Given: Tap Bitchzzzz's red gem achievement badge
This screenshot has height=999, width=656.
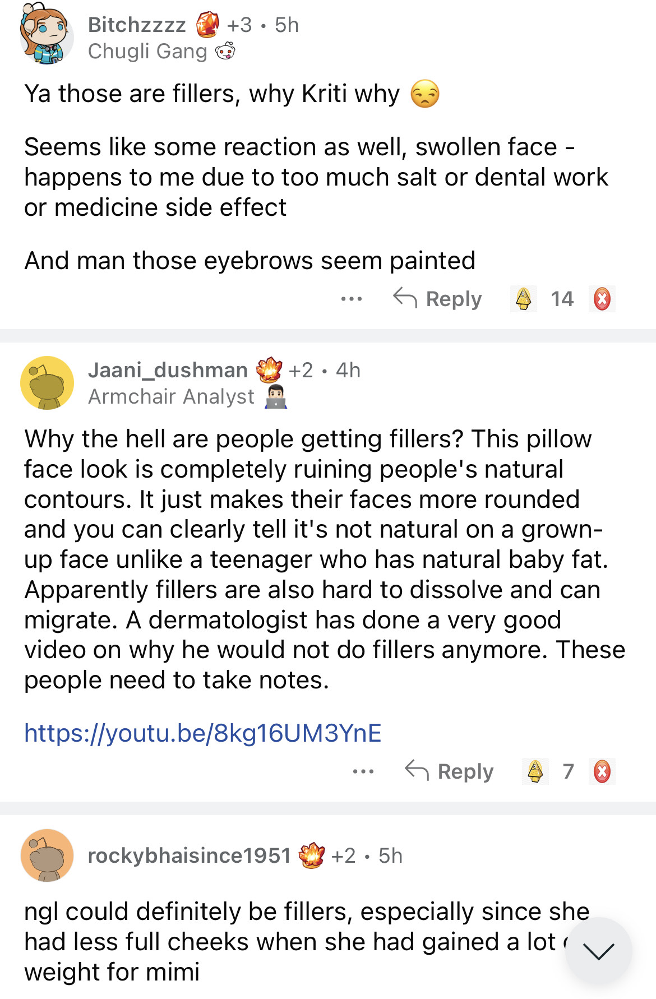Looking at the screenshot, I should 207,25.
